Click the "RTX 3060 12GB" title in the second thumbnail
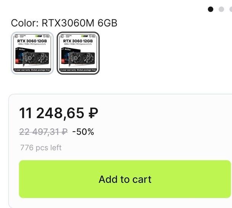 click(x=78, y=41)
